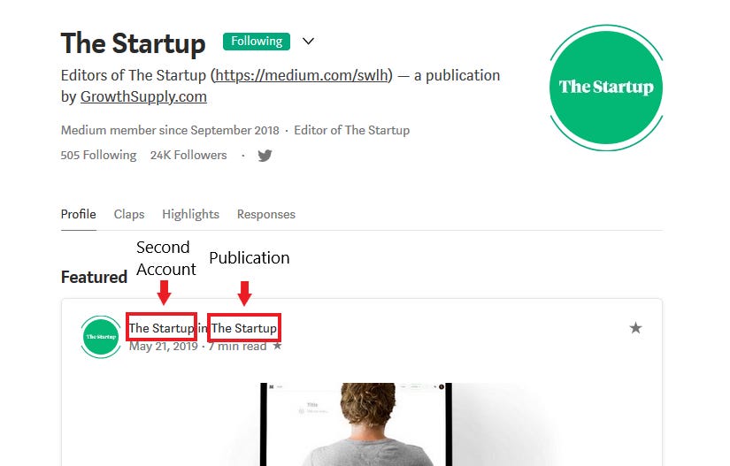Click the post's author name before 'in'
Screen dimensions: 730x466
[161, 328]
